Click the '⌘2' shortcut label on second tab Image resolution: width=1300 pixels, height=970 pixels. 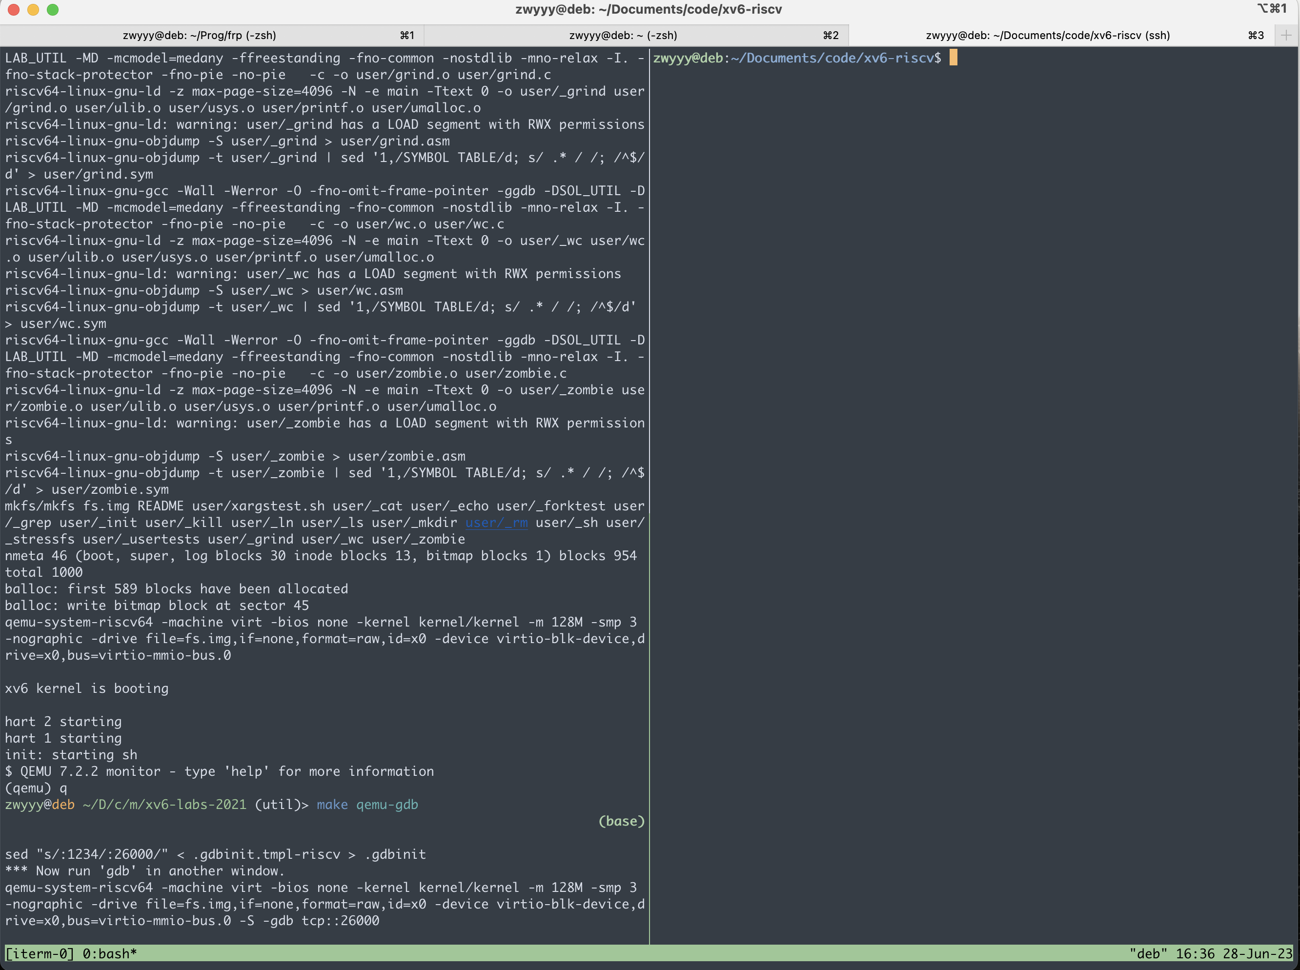click(x=831, y=35)
